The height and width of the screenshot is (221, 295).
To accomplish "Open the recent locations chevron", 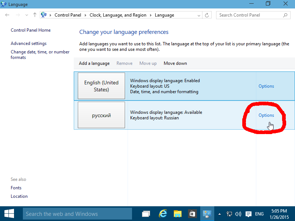I will point(27,15).
